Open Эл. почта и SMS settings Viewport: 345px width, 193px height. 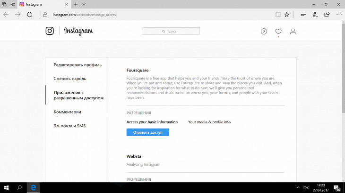pyautogui.click(x=69, y=126)
